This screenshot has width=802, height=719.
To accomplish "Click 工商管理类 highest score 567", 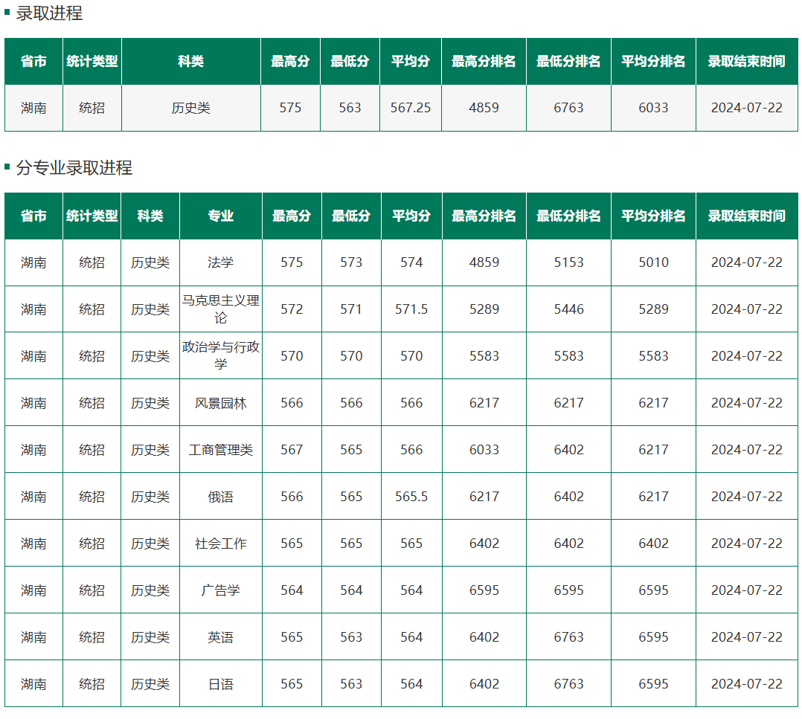I will coord(292,450).
